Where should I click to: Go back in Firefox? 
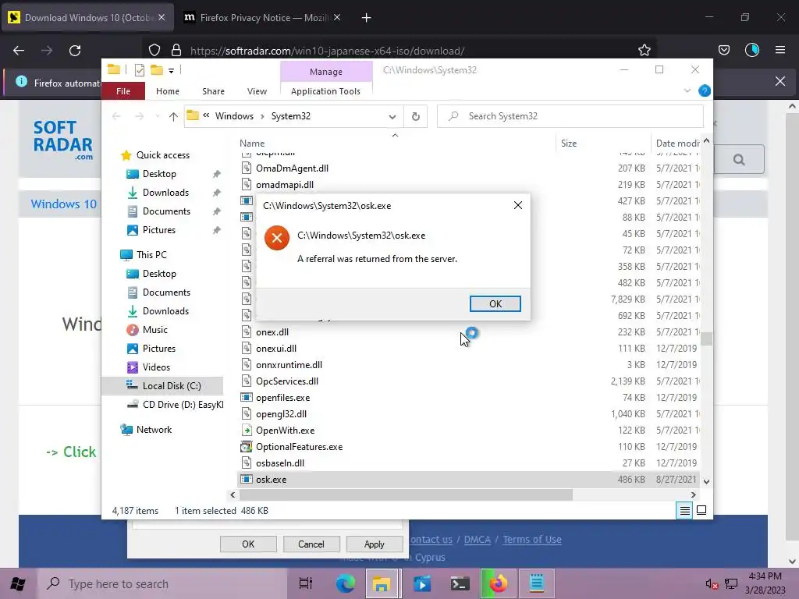point(19,51)
